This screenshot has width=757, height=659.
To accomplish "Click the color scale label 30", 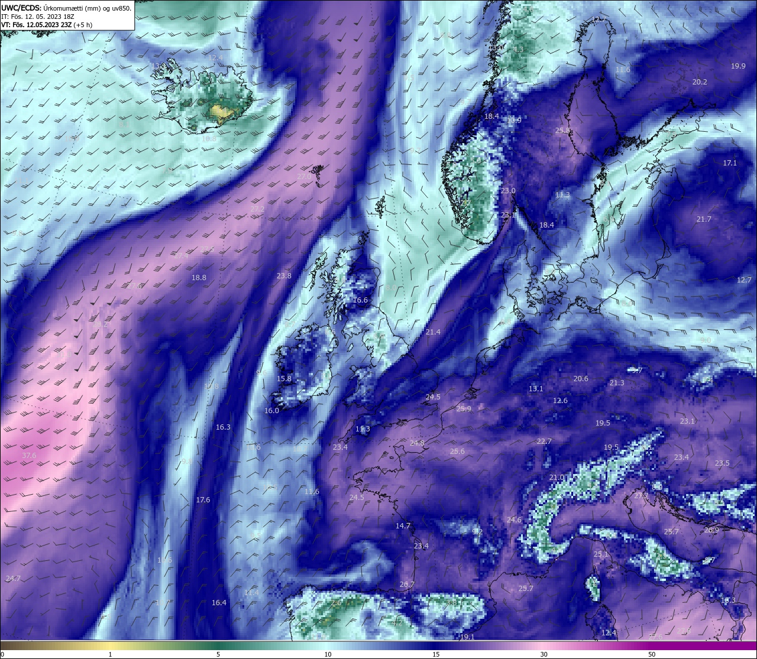I will pyautogui.click(x=544, y=654).
